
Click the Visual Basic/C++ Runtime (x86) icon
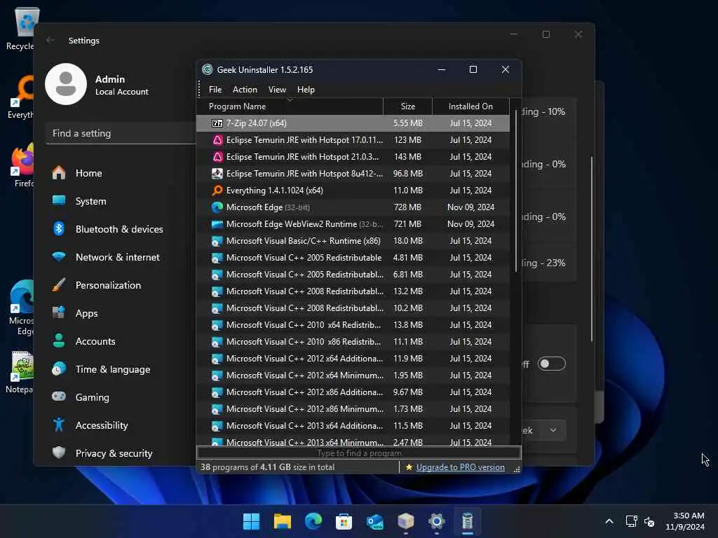point(217,241)
